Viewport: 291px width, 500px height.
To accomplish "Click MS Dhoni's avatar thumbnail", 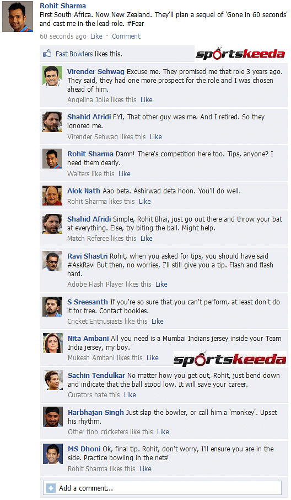I will click(53, 454).
